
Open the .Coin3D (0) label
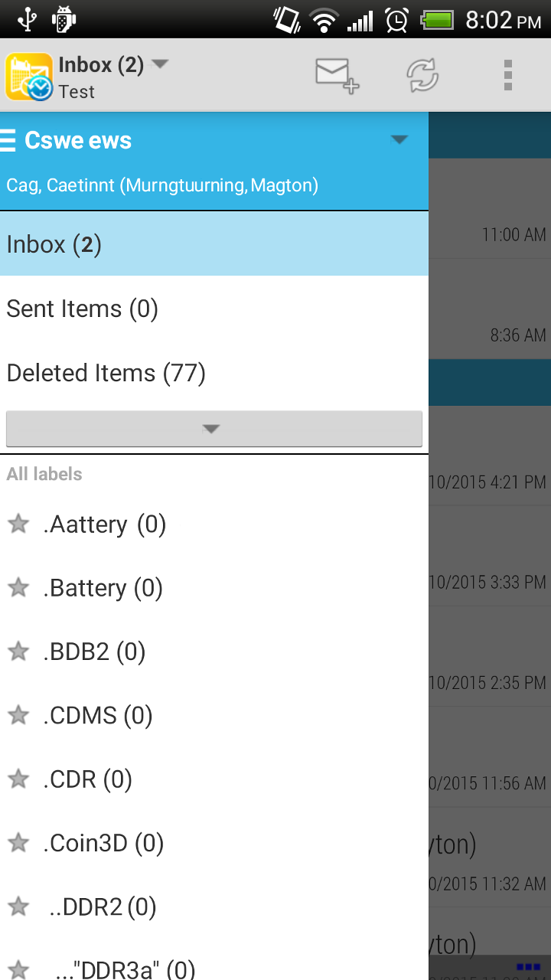pos(103,843)
